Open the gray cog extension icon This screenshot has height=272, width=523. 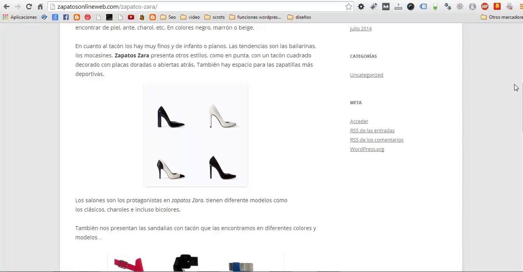[x=460, y=6]
